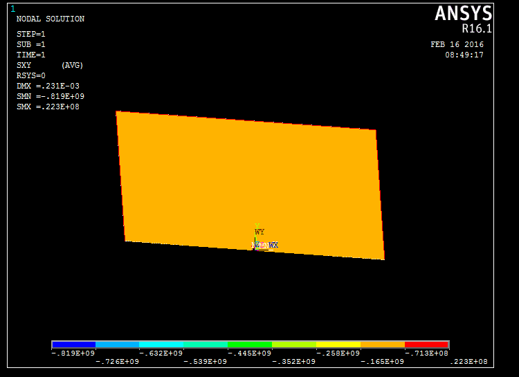Click the teal-green legend color band

pos(206,344)
